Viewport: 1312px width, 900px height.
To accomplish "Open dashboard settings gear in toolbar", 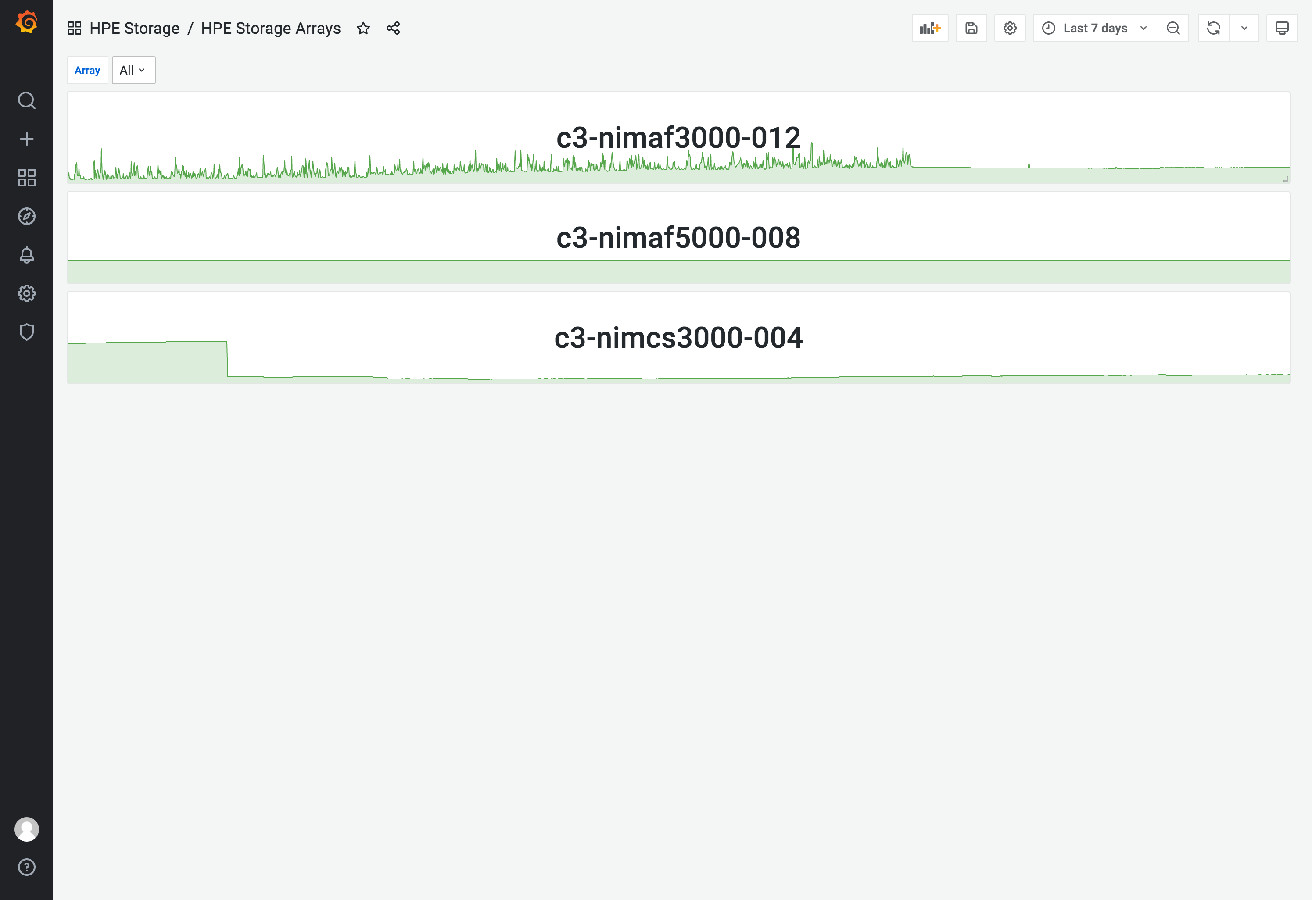I will coord(1009,28).
